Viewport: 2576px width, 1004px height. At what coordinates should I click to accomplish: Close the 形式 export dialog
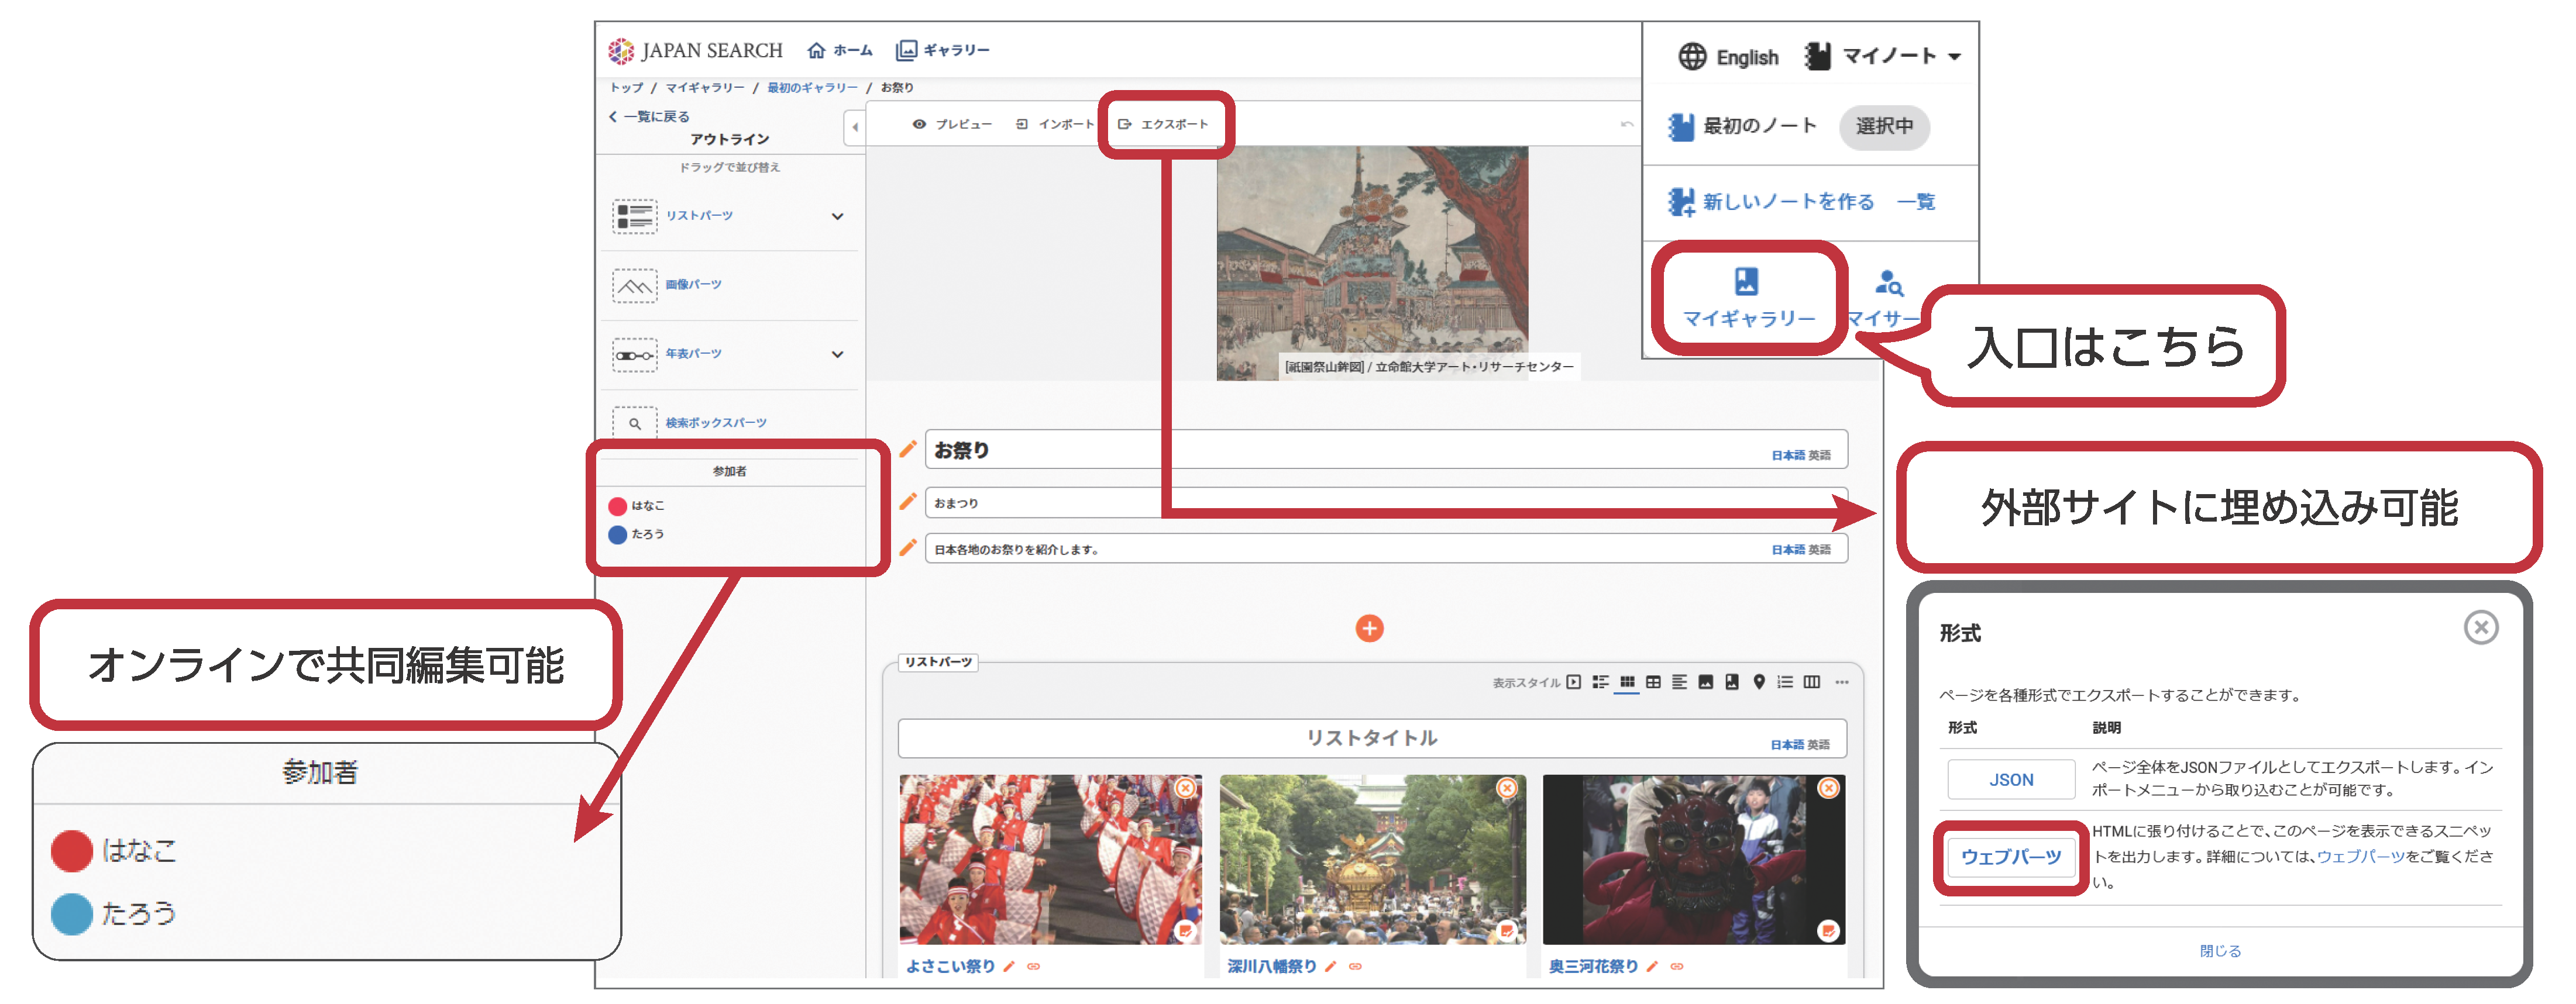point(2481,627)
